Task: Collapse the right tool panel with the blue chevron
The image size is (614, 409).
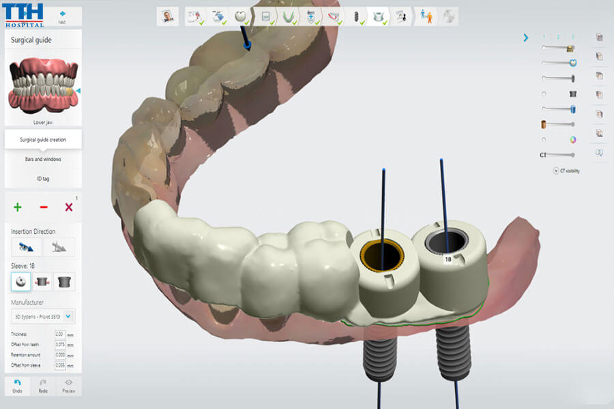Action: (x=526, y=37)
